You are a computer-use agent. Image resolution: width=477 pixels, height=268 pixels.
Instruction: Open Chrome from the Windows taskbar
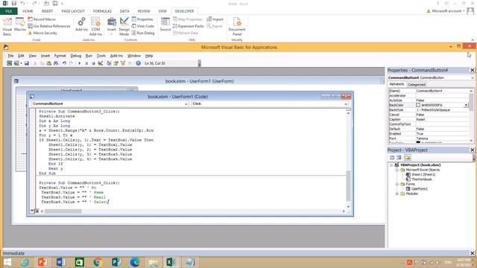pyautogui.click(x=98, y=262)
